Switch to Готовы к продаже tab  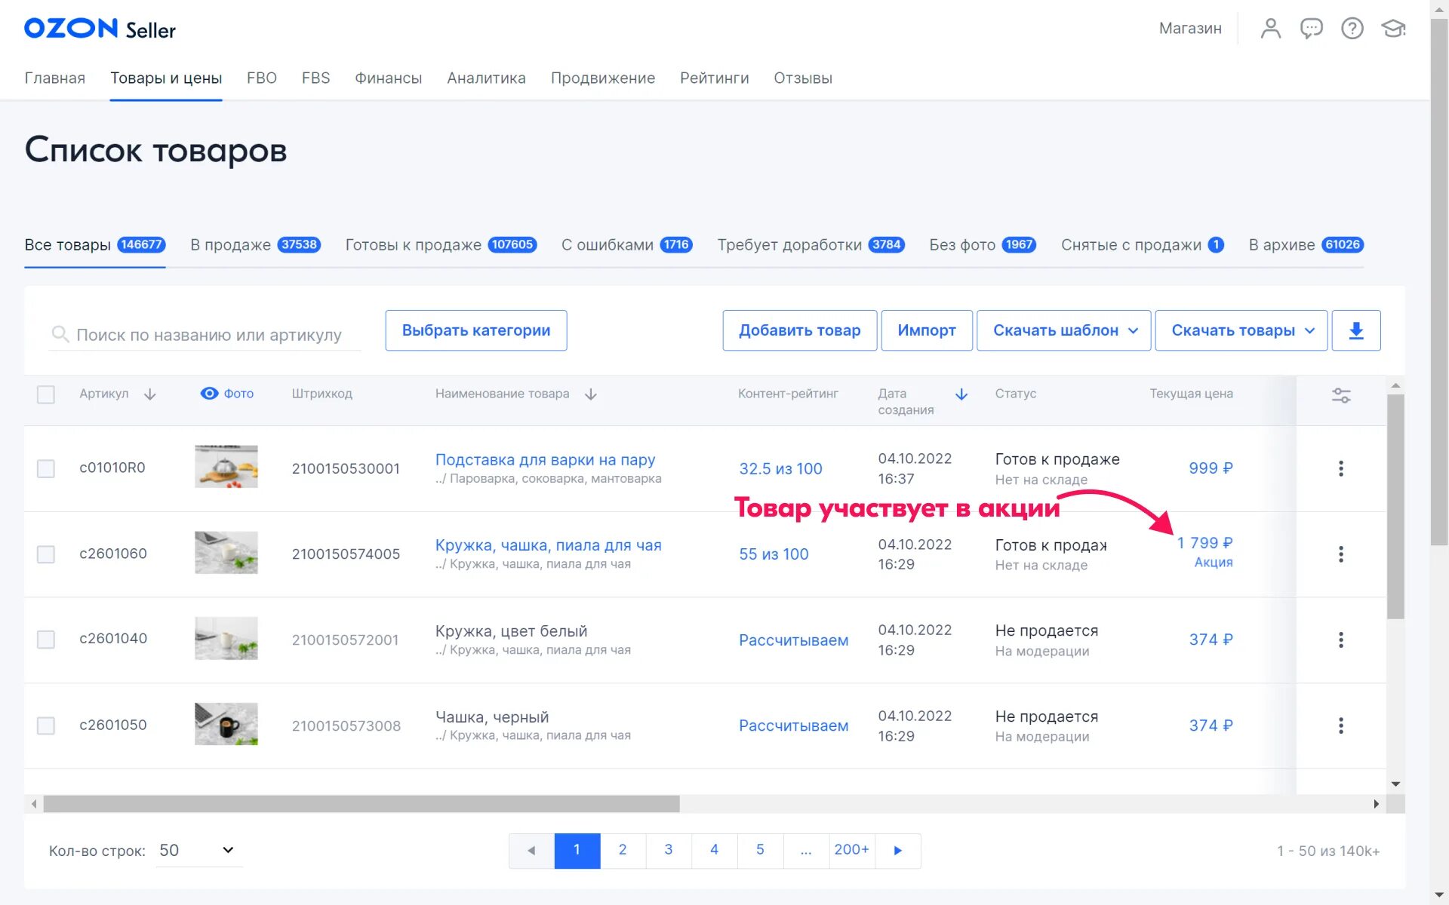[441, 245]
